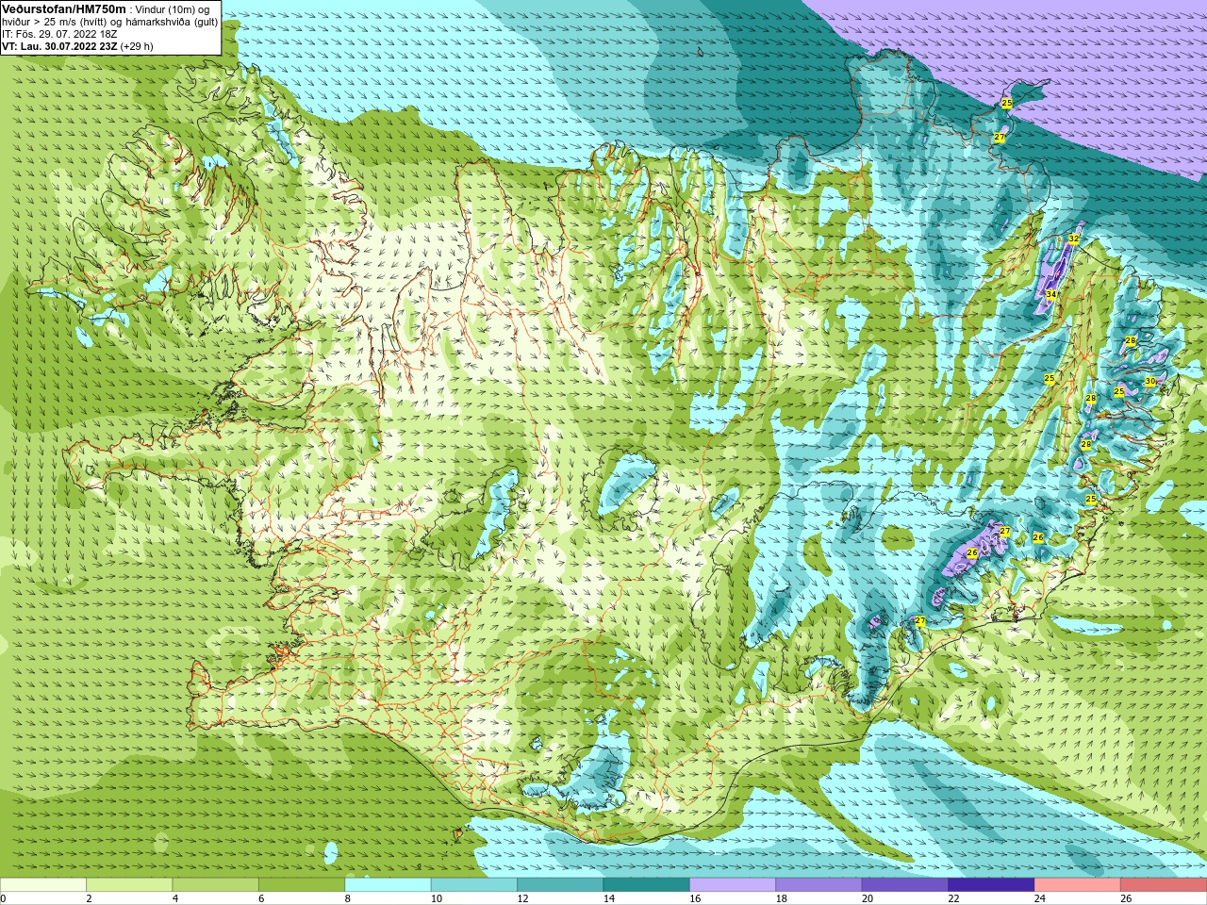
Task: Click the 18–20 m/s medium purple legend swatch
Action: (x=819, y=884)
